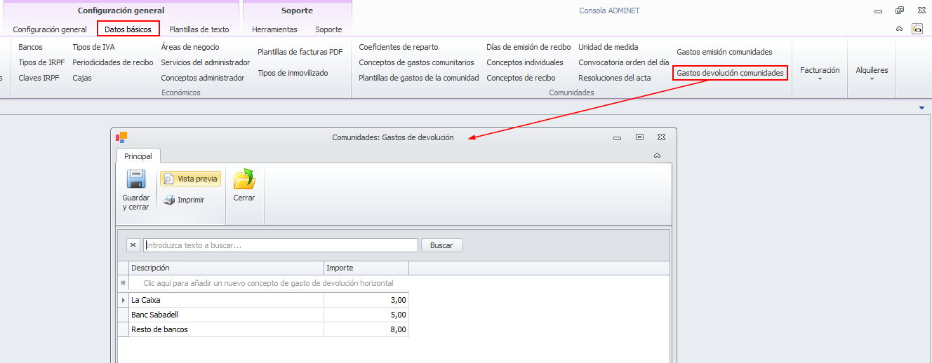Open Plantillas de texto tab
The height and width of the screenshot is (363, 932).
point(199,29)
